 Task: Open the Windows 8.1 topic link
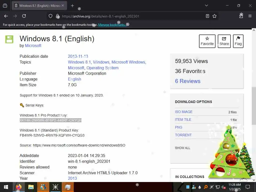coord(79,62)
